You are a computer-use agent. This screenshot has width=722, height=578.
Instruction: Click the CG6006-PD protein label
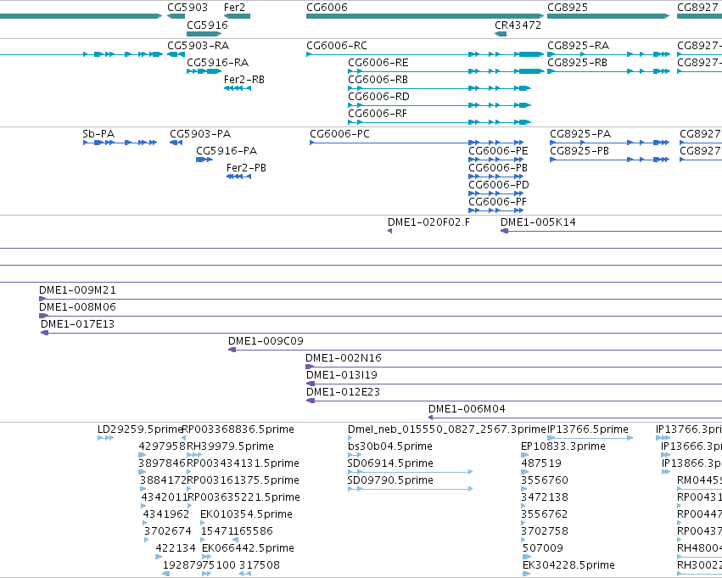(499, 185)
